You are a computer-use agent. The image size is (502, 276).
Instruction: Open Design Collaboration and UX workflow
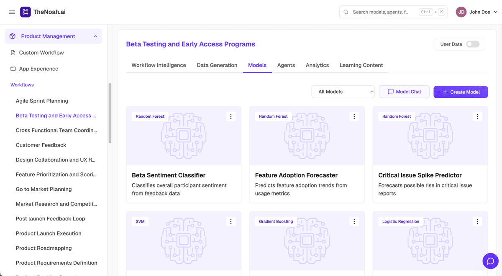tap(56, 160)
